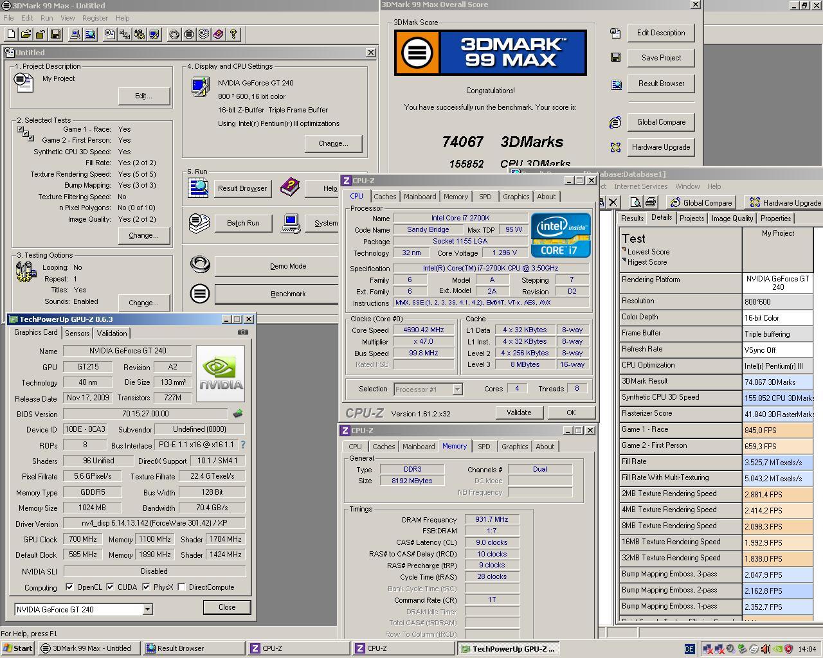Click the DE language indicator in taskbar

tap(689, 649)
